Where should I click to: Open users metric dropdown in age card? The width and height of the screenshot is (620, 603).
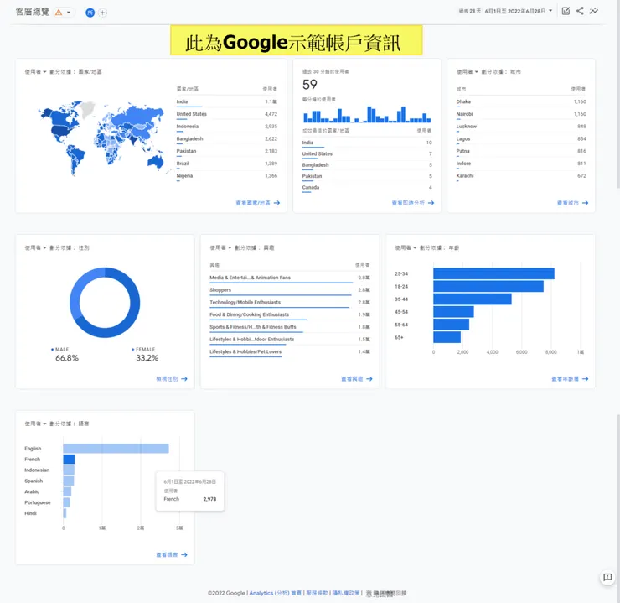tap(406, 247)
